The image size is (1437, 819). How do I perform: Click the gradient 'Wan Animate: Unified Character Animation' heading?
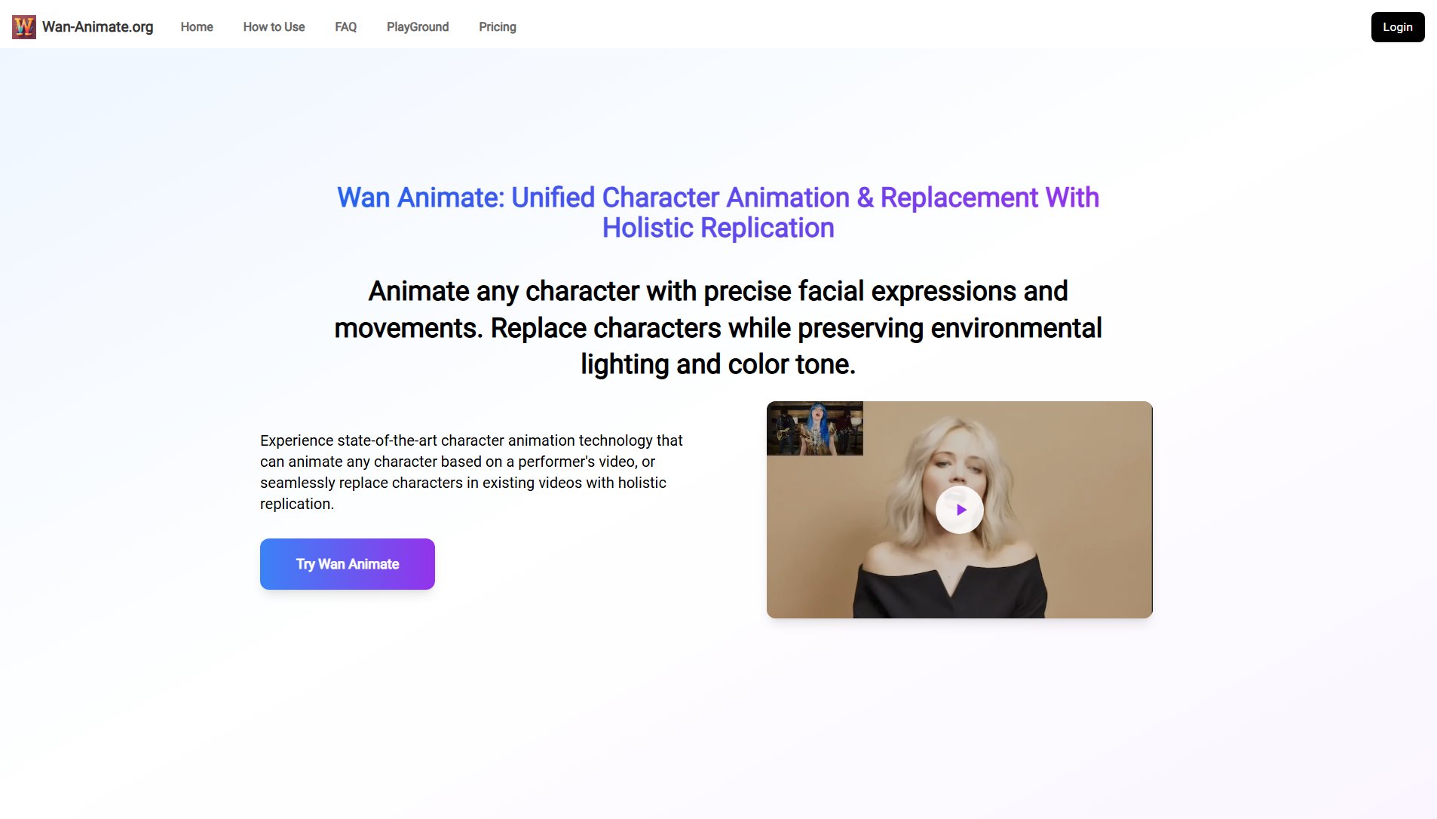pyautogui.click(x=718, y=213)
